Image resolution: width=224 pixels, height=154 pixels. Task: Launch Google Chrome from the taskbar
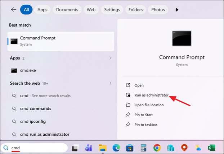pyautogui.click(x=157, y=148)
